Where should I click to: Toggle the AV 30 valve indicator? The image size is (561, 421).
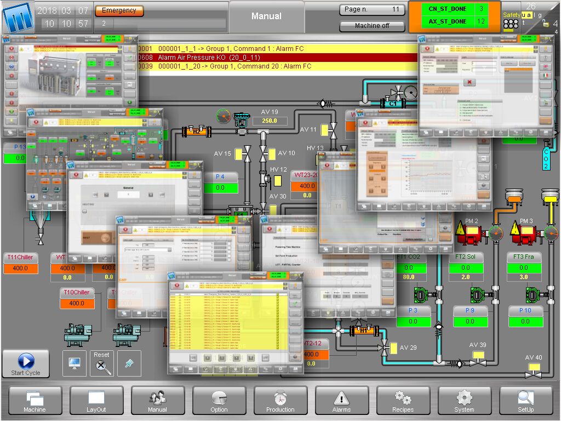click(x=273, y=210)
